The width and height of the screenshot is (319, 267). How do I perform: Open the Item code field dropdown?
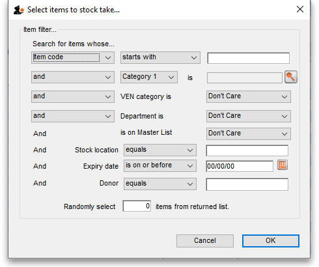coord(73,57)
